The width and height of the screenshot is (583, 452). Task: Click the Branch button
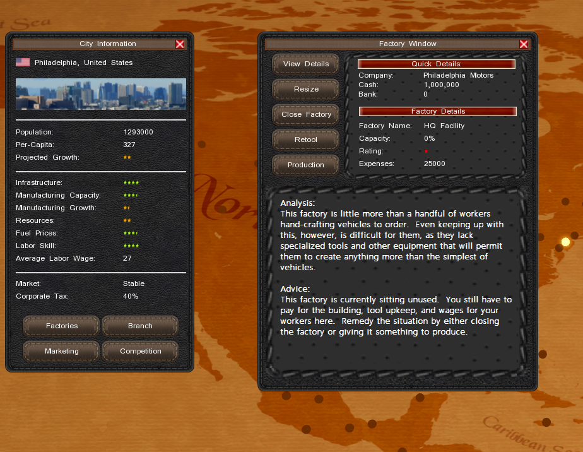[x=140, y=326]
